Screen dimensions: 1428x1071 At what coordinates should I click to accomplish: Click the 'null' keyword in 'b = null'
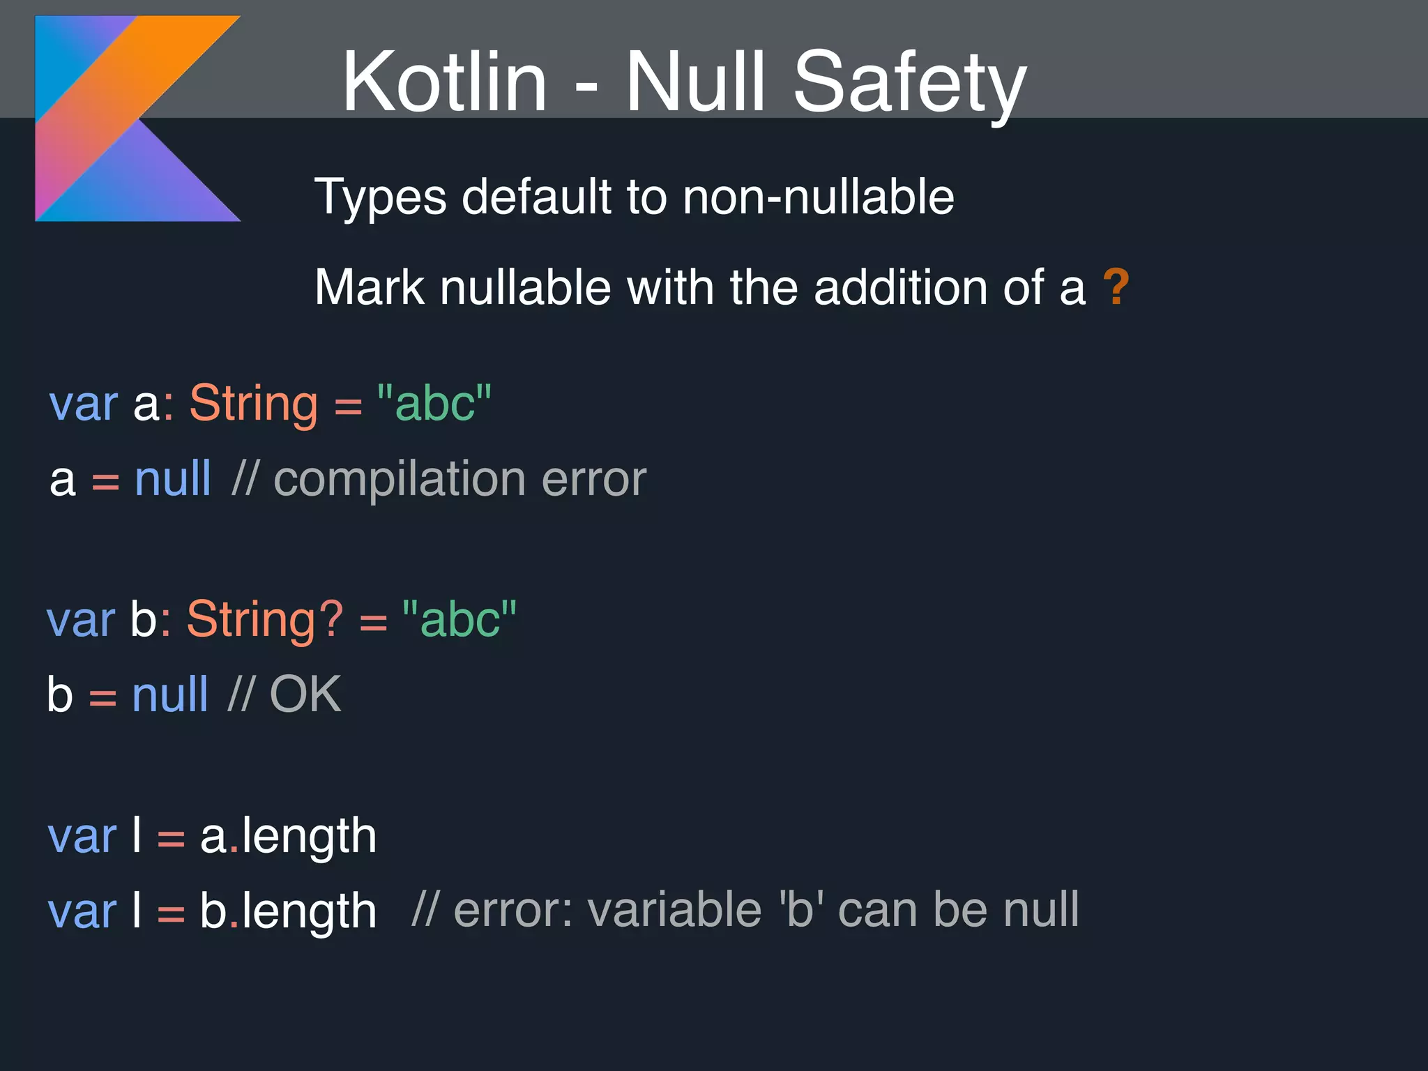pyautogui.click(x=169, y=694)
